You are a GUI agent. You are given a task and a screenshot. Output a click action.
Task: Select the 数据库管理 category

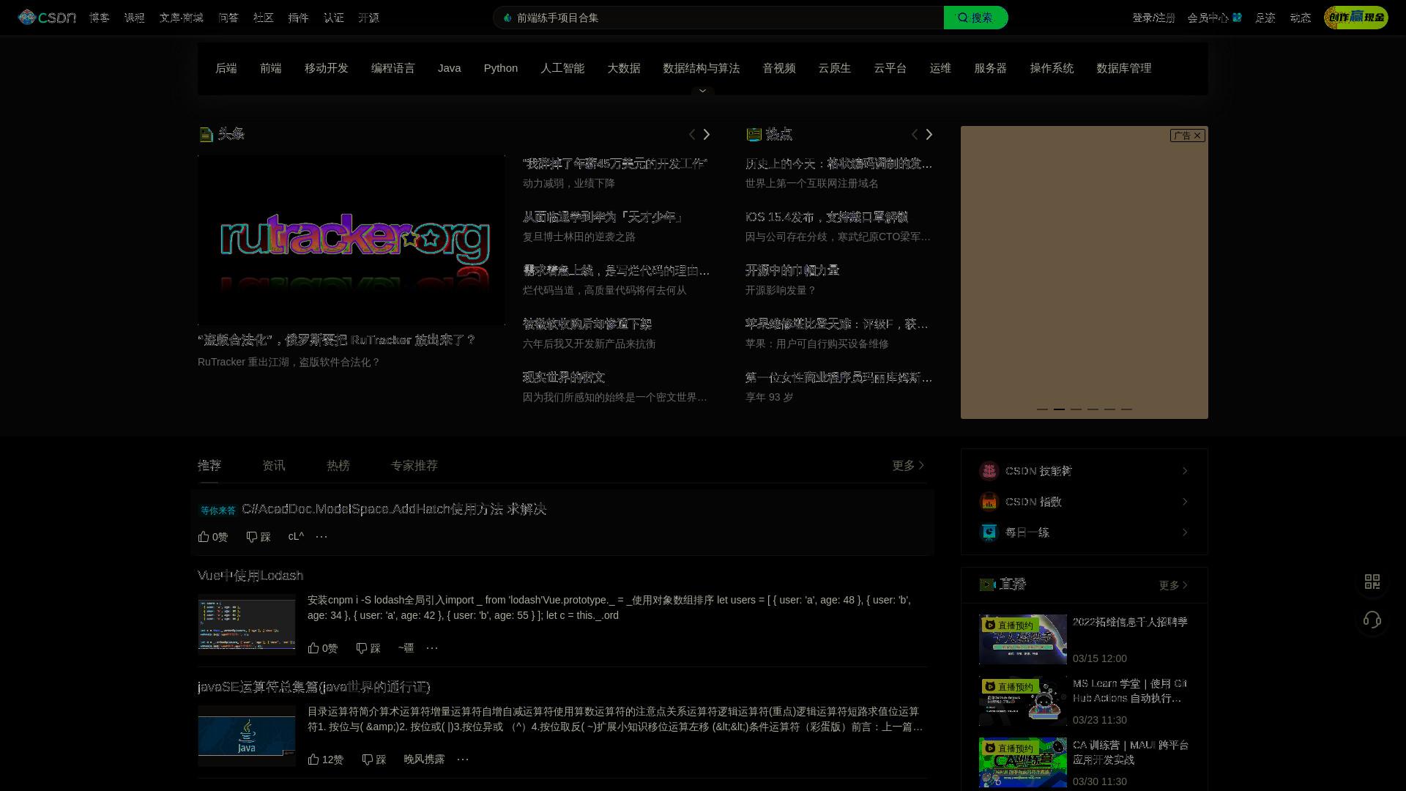point(1124,68)
